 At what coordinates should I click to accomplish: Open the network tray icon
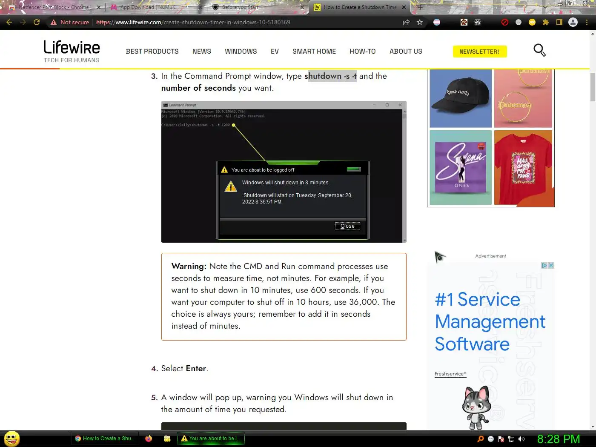[511, 439]
